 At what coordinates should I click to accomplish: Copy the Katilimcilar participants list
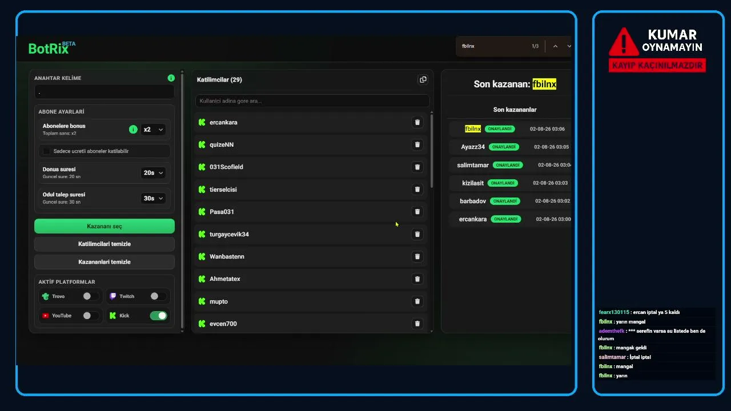423,79
